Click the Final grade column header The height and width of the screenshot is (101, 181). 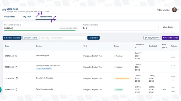coord(165,46)
